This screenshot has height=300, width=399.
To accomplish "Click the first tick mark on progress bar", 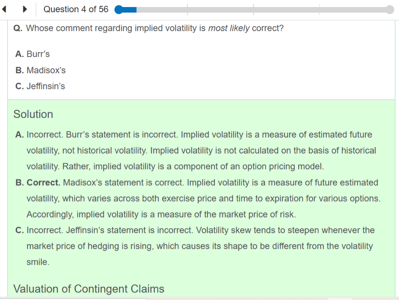I will point(187,10).
